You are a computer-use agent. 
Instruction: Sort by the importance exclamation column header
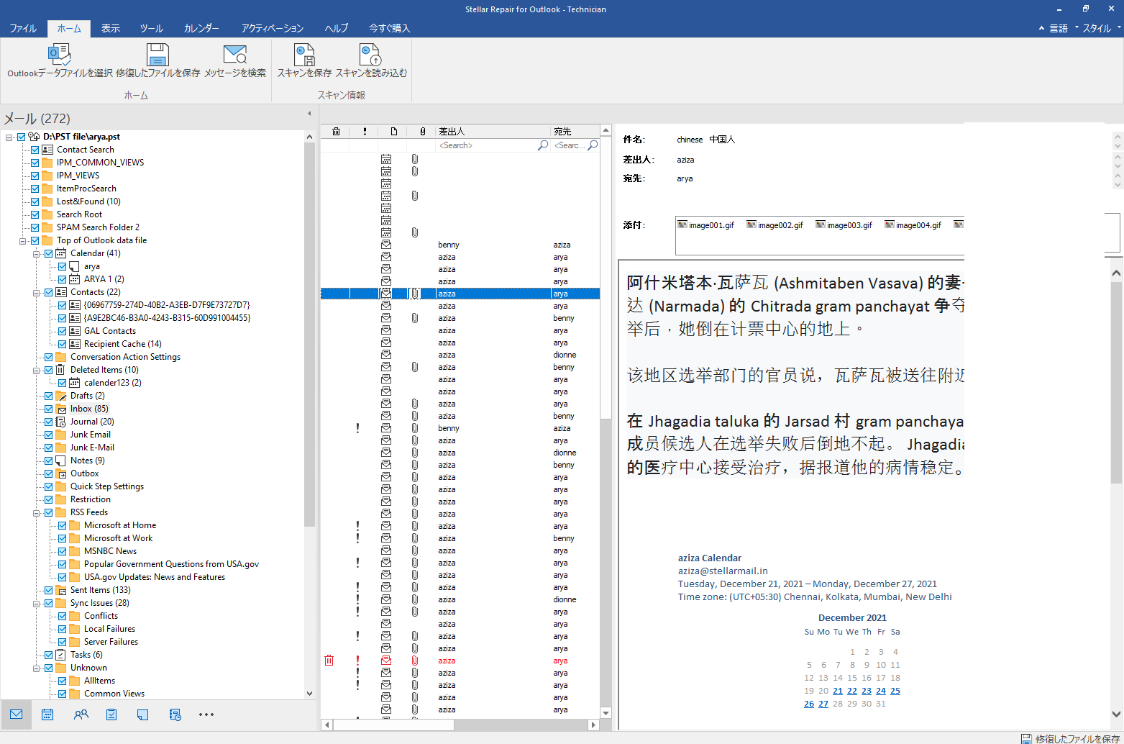[x=365, y=132]
